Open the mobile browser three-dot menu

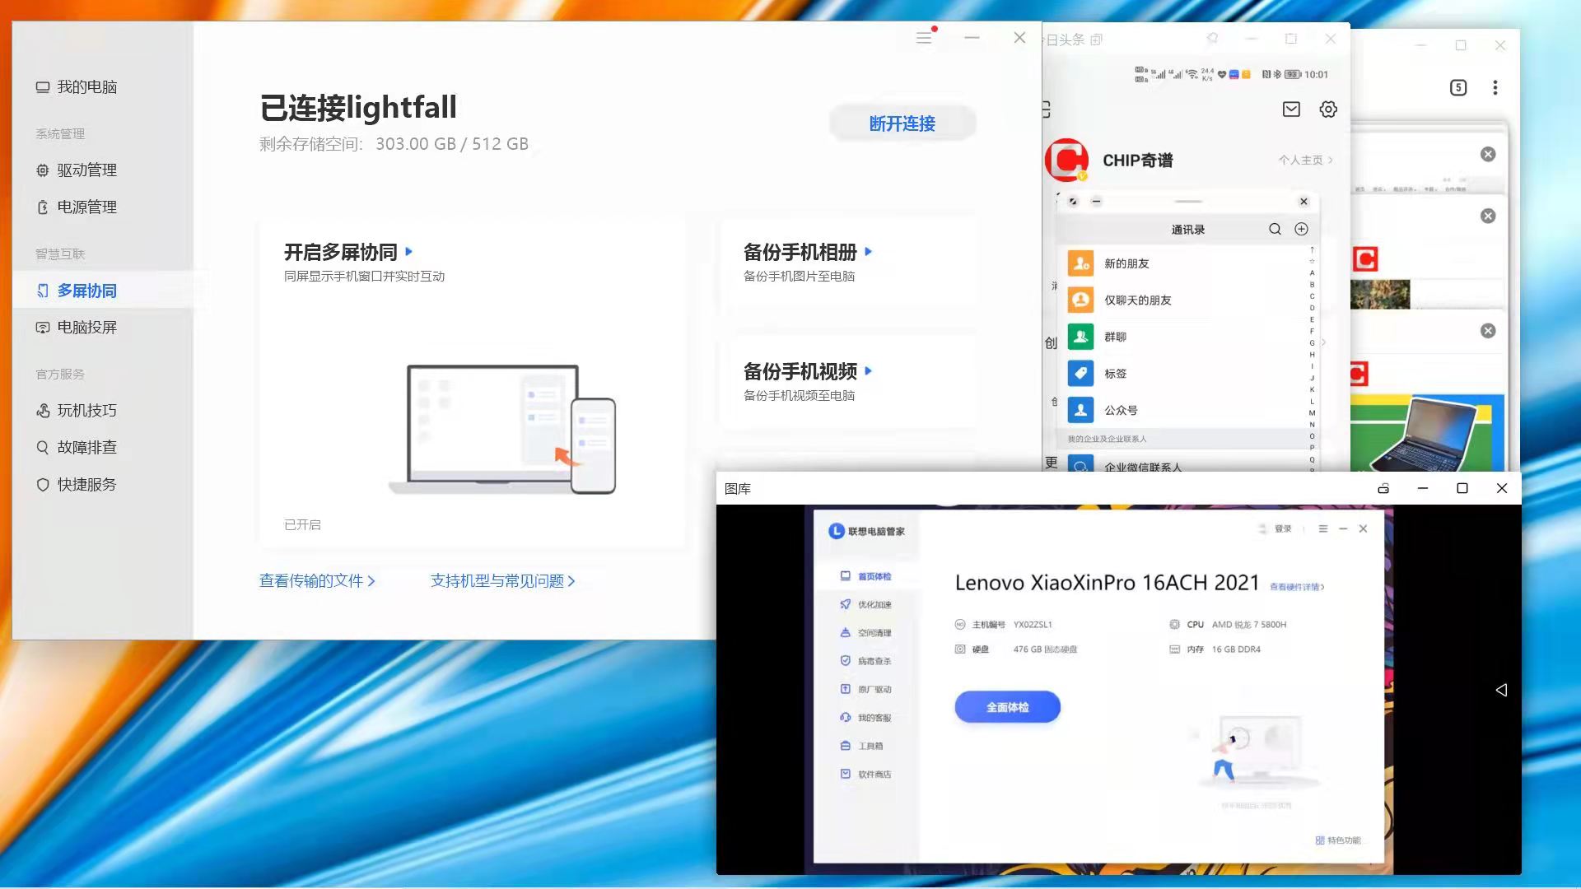(x=1496, y=87)
